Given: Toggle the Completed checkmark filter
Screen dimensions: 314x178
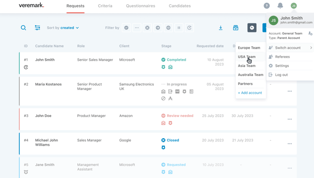Looking at the screenshot, I should tap(126, 28).
